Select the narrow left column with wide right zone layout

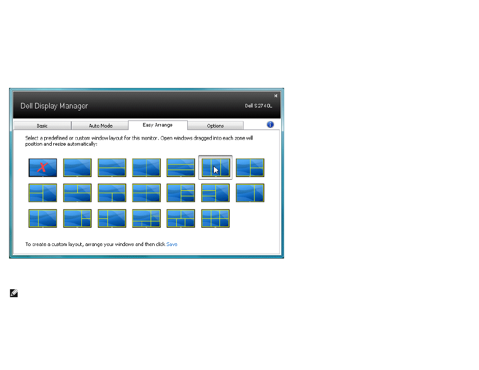click(x=43, y=218)
